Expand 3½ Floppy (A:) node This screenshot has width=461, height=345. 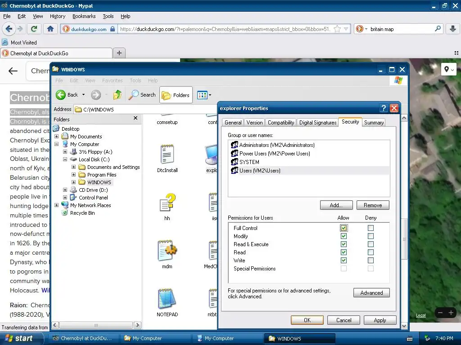[65, 152]
